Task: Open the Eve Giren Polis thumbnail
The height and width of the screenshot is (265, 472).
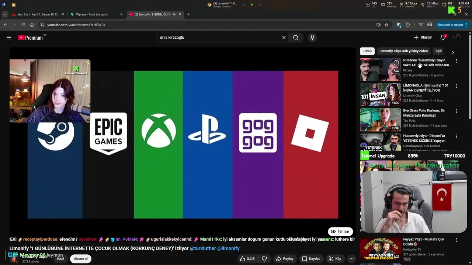Action: tap(381, 120)
